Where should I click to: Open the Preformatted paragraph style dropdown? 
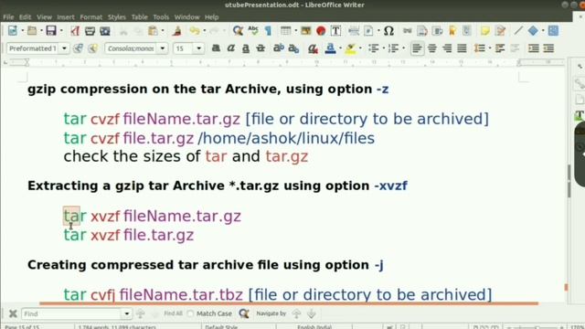click(x=64, y=48)
